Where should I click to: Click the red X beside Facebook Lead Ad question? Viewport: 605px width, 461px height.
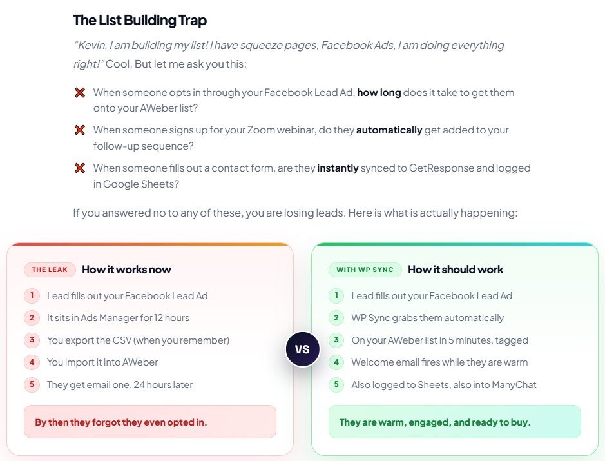[80, 93]
